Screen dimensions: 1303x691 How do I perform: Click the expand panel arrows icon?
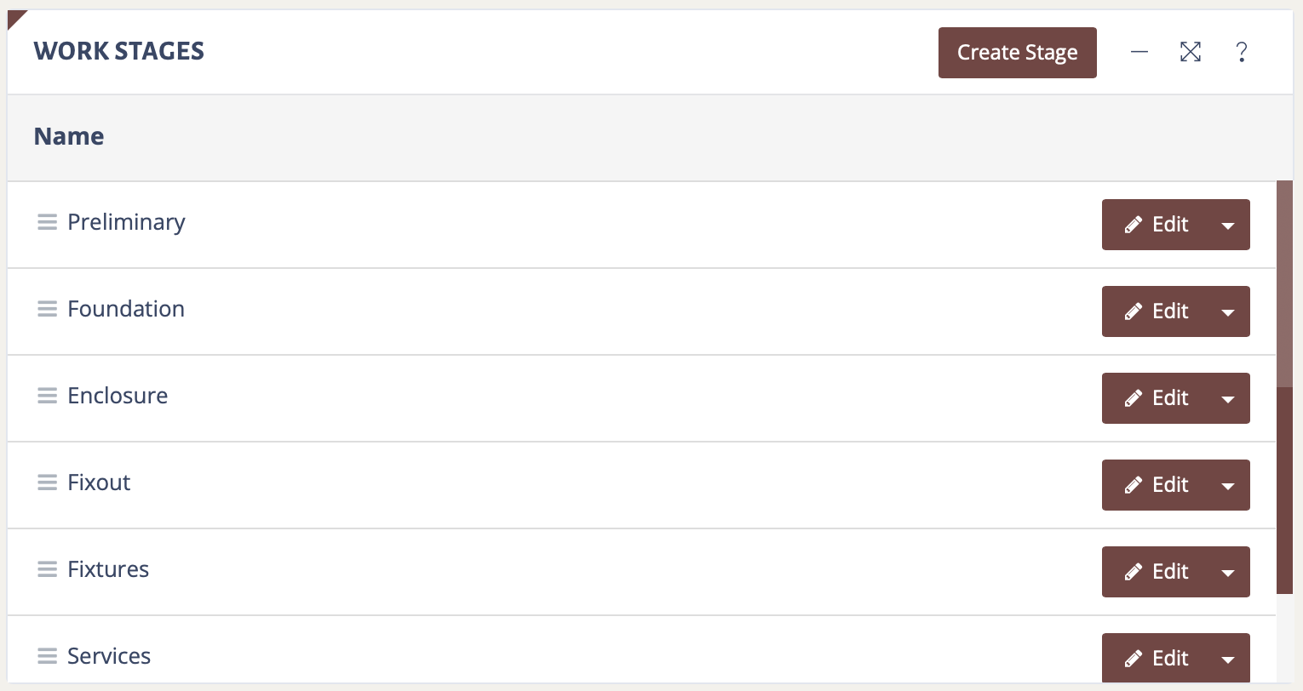pyautogui.click(x=1190, y=52)
